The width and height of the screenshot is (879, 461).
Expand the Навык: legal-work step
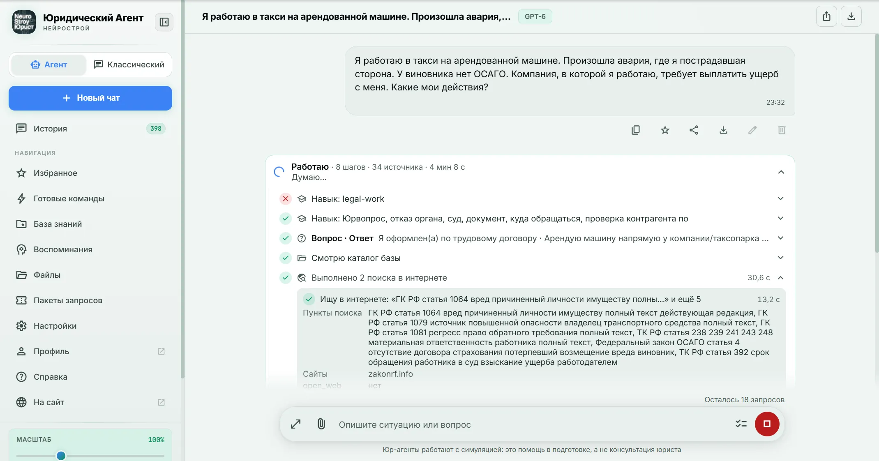[781, 199]
